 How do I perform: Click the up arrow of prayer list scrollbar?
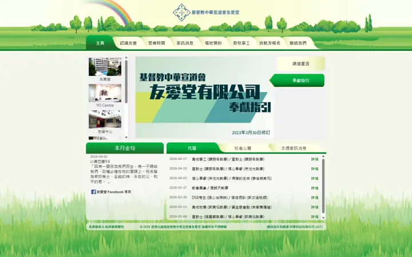pyautogui.click(x=323, y=156)
